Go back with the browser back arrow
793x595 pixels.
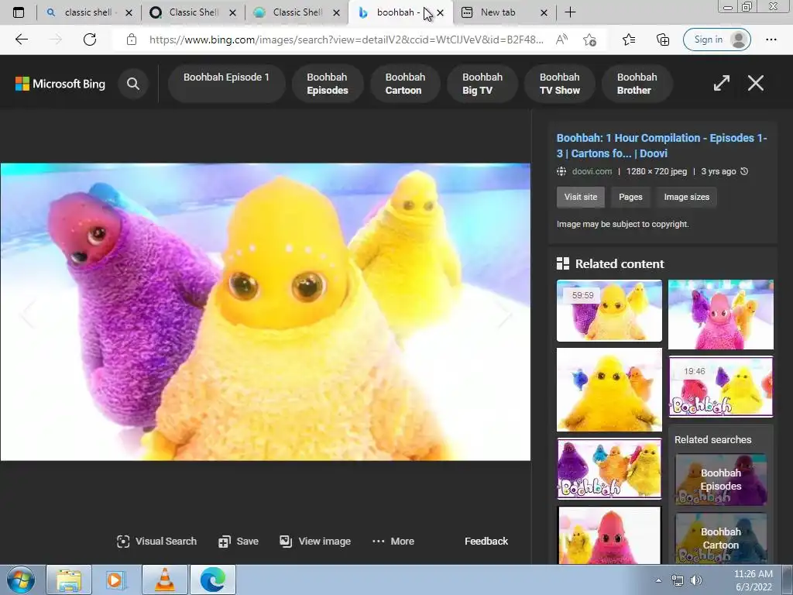coord(21,40)
